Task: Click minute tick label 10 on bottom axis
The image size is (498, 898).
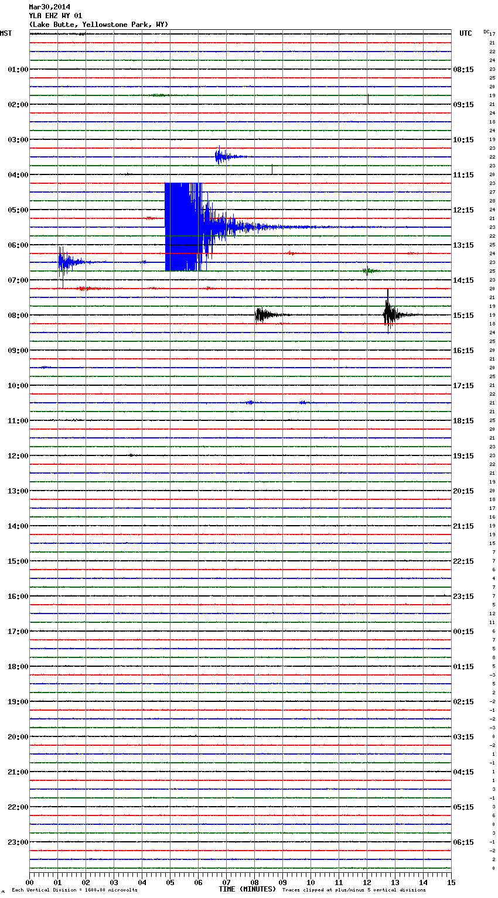Action: [311, 882]
